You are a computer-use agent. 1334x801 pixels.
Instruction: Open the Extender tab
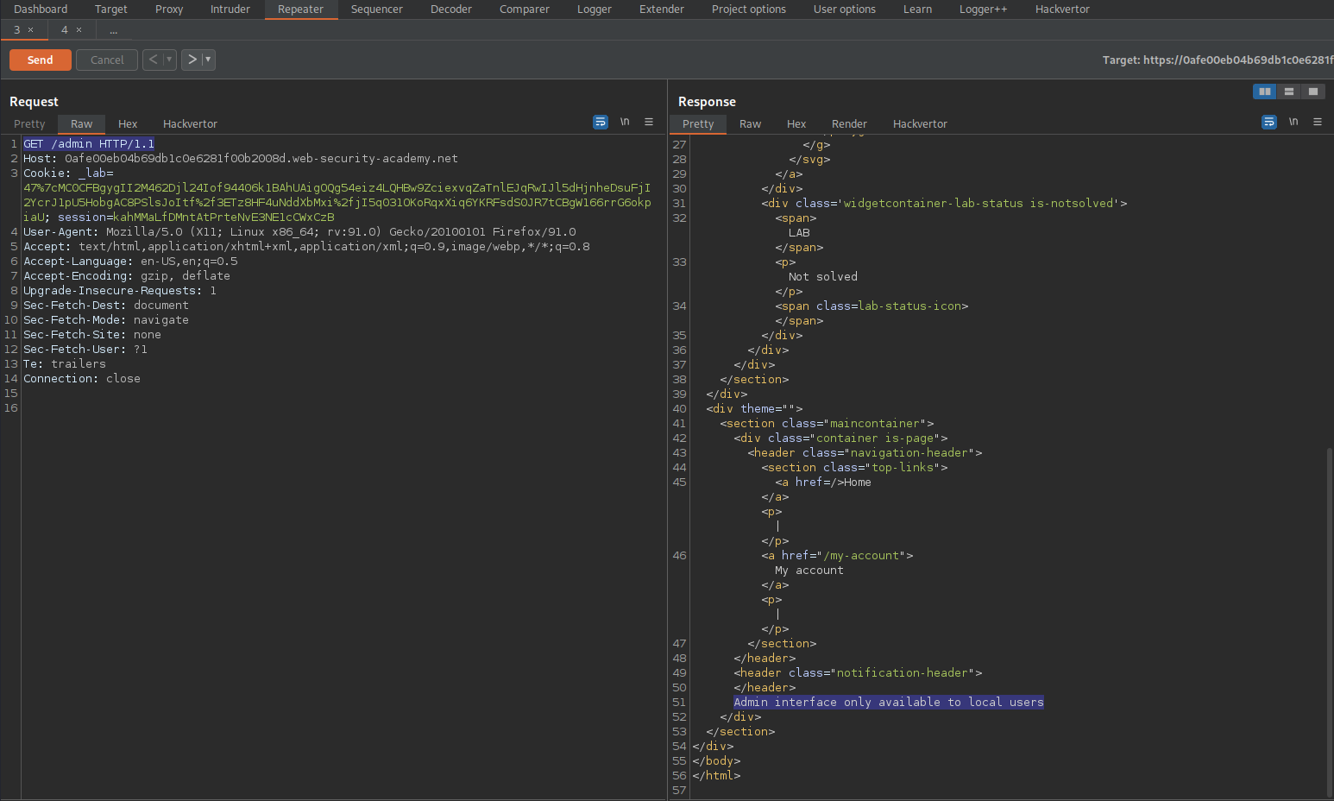tap(662, 9)
